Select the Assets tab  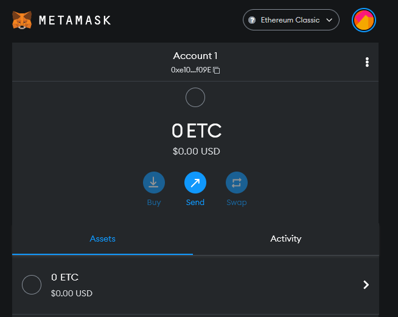click(103, 239)
